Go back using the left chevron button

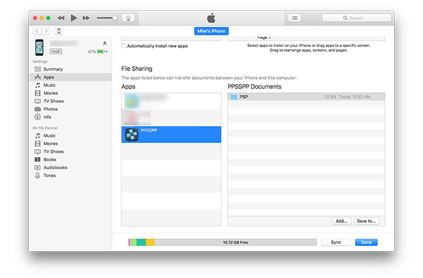(x=36, y=31)
